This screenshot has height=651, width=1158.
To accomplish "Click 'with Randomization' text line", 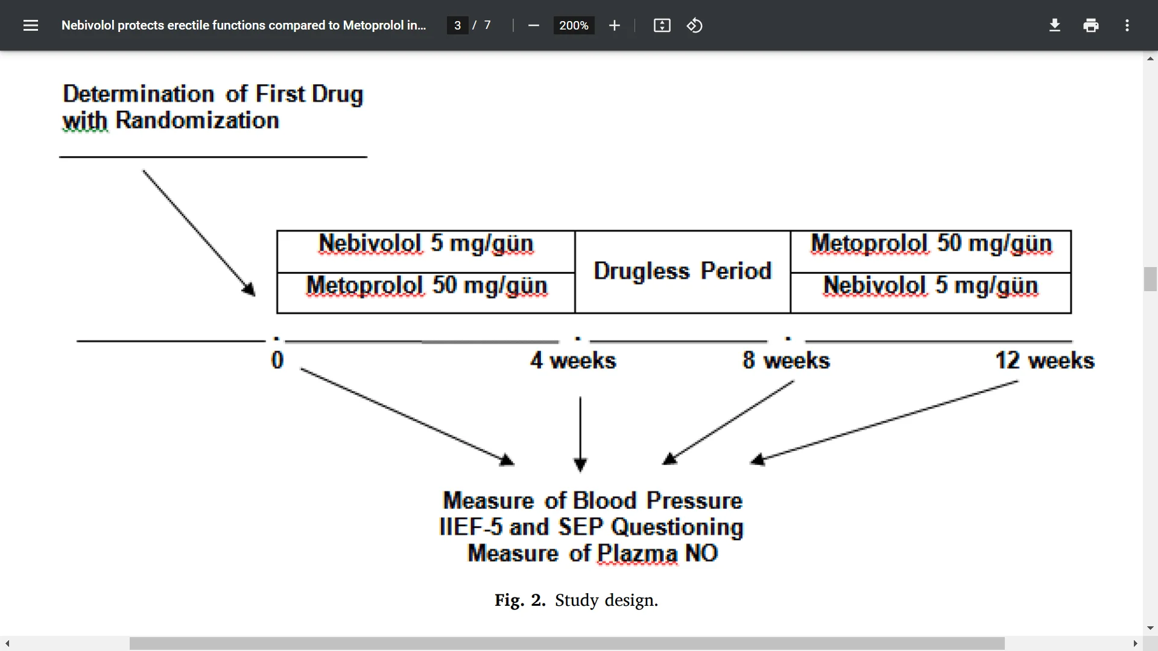I will click(x=171, y=121).
